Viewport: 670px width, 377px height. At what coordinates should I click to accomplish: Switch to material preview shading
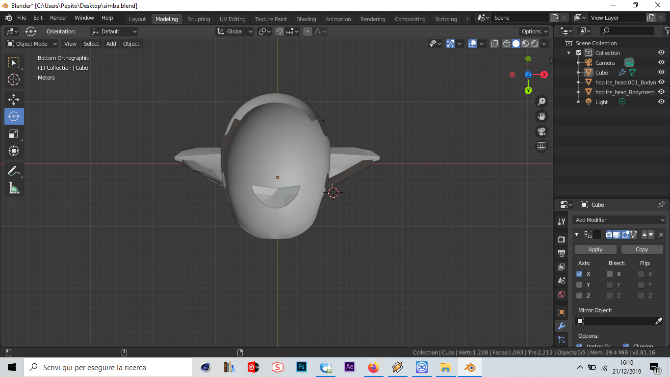point(525,44)
